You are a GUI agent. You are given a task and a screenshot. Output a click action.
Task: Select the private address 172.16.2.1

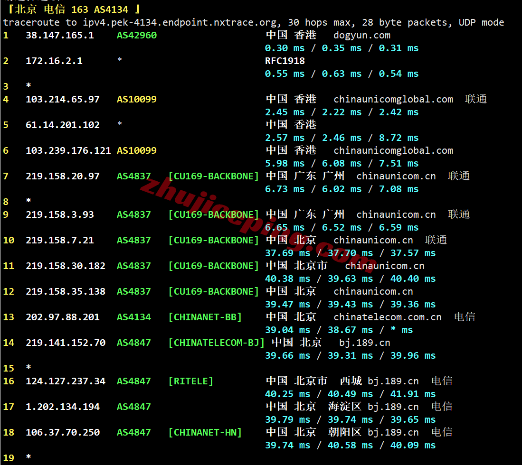pyautogui.click(x=54, y=61)
